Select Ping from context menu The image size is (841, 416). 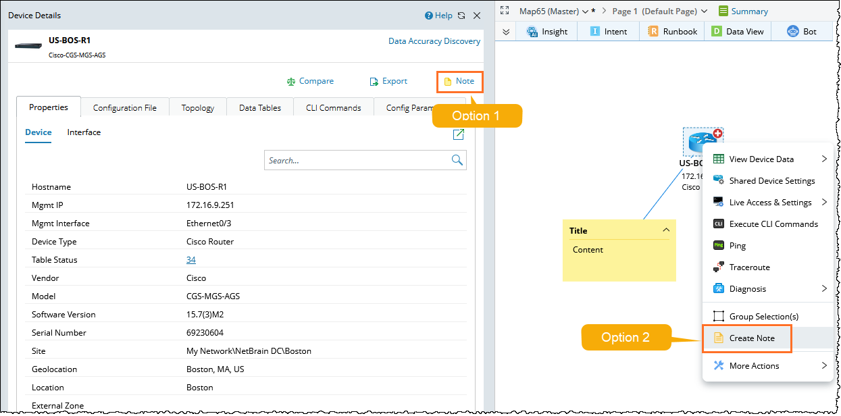pos(769,246)
